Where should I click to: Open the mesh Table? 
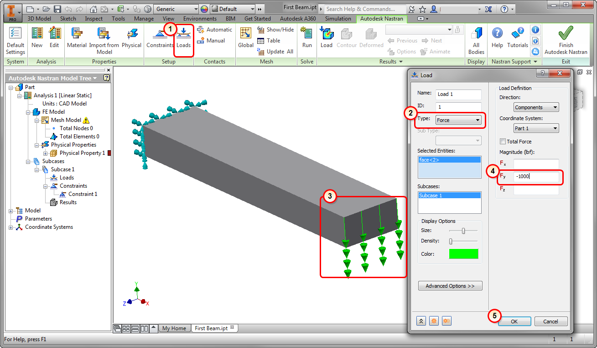269,41
